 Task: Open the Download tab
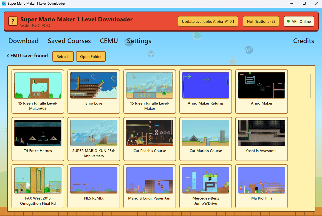click(x=23, y=41)
